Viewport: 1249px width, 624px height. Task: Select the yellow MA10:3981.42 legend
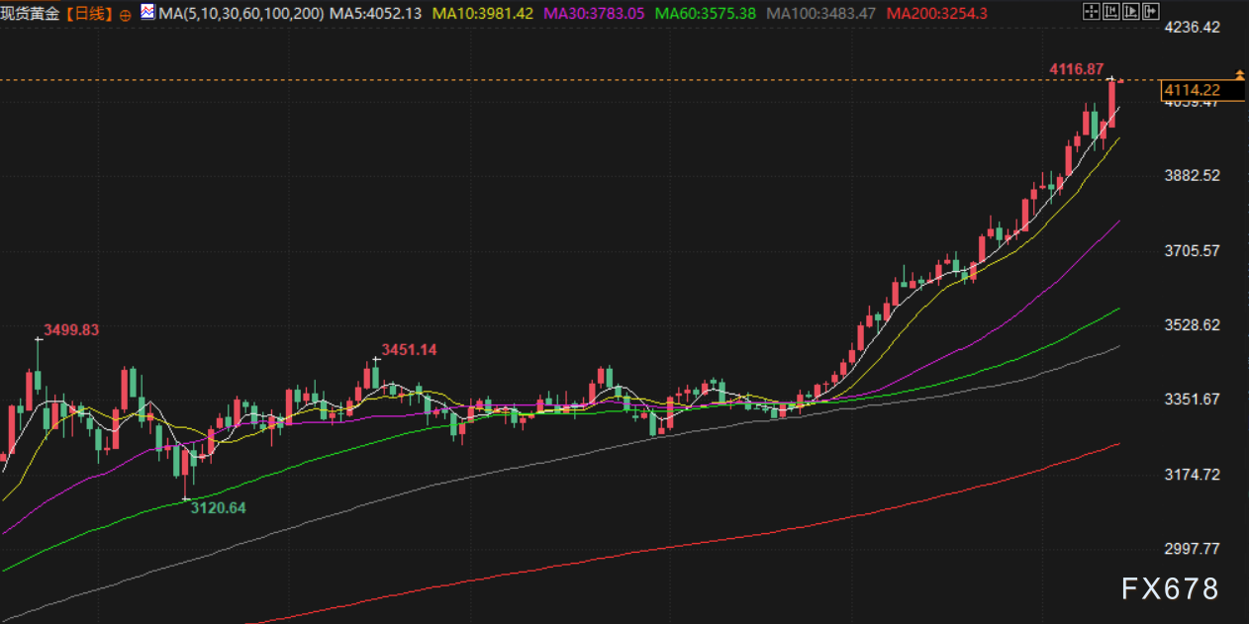point(483,14)
